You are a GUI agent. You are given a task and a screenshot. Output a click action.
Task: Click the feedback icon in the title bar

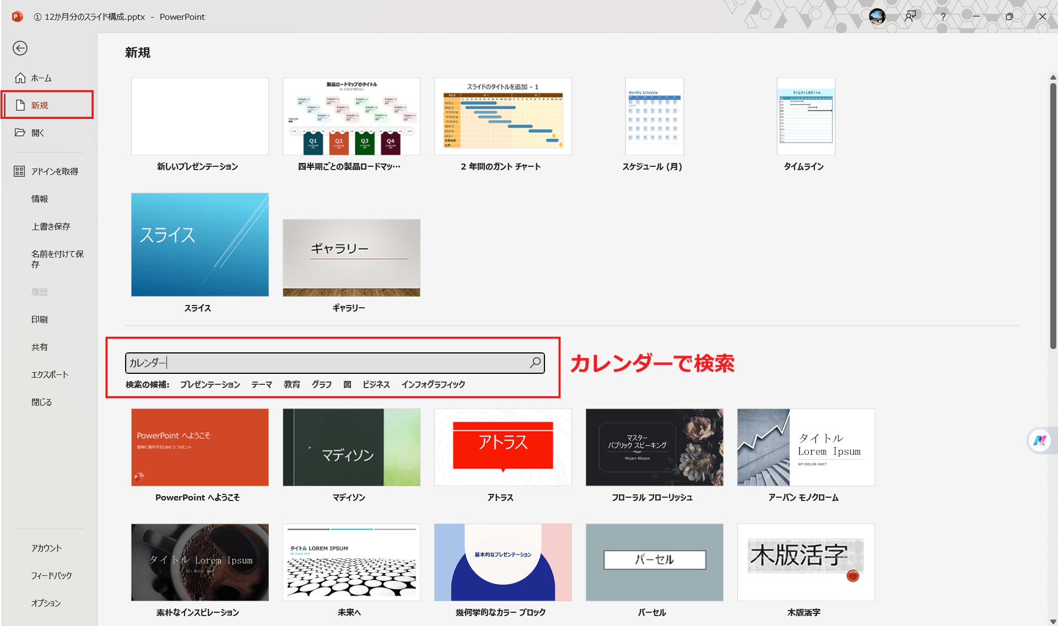coord(910,17)
